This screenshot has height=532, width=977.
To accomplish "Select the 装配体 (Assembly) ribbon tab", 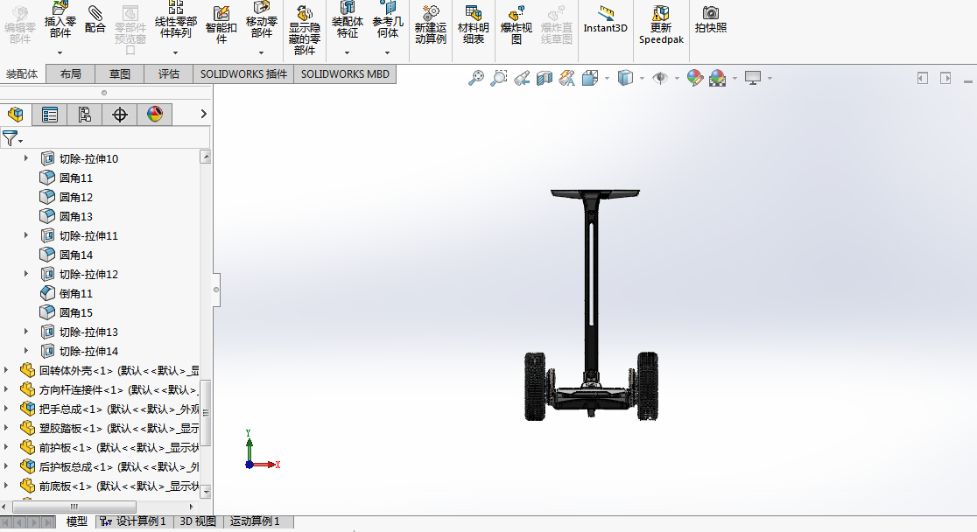I will coord(22,74).
